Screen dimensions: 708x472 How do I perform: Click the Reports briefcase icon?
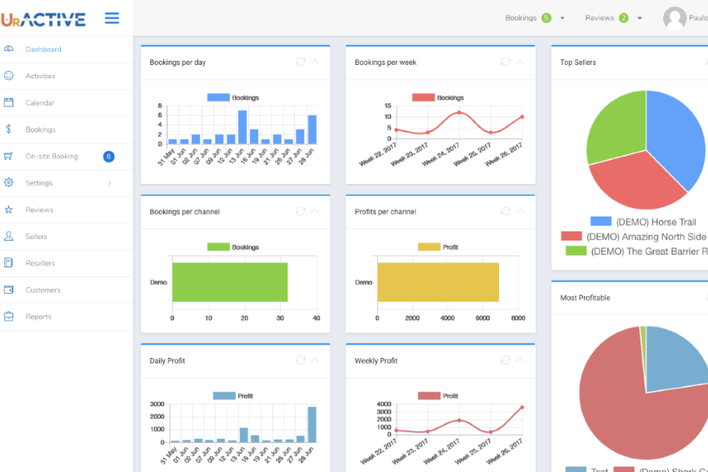pyautogui.click(x=8, y=316)
